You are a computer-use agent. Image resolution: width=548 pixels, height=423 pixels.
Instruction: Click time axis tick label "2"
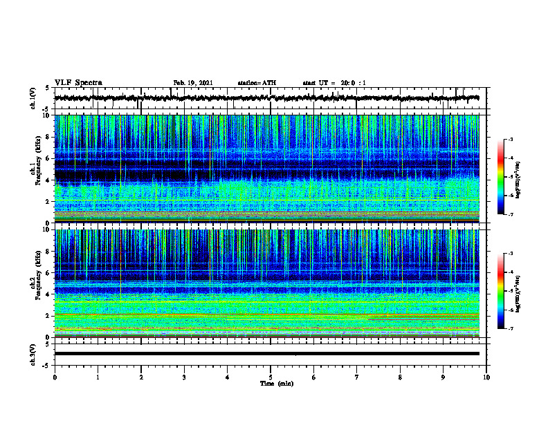click(141, 377)
